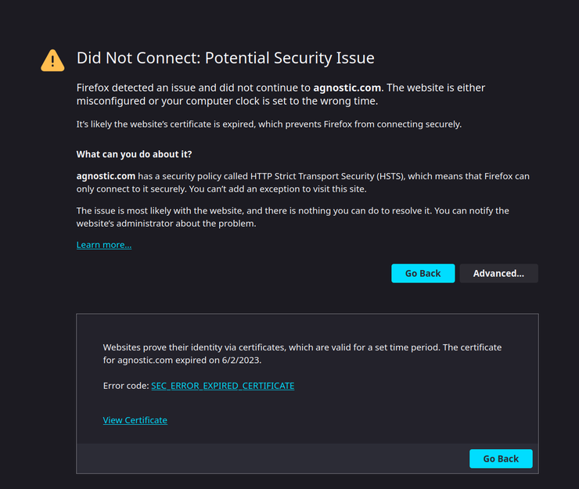Click the What can you do about it? heading
Viewport: 579px width, 489px height.
[x=134, y=154]
